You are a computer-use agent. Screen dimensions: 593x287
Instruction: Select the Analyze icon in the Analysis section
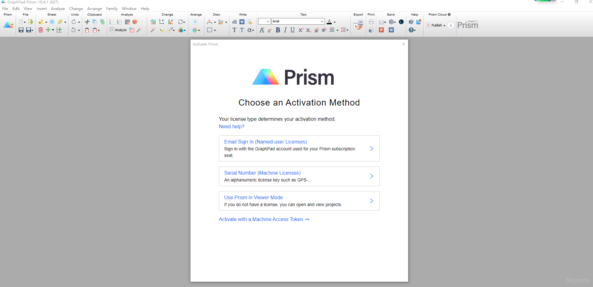coord(118,30)
